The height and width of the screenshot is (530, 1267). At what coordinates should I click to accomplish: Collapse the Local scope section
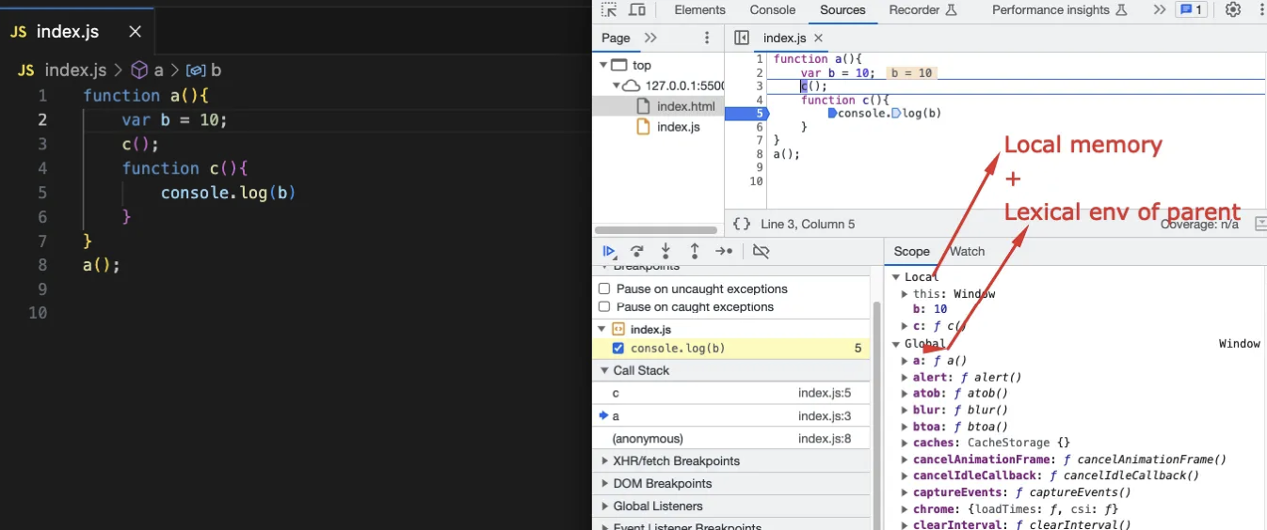(x=896, y=277)
